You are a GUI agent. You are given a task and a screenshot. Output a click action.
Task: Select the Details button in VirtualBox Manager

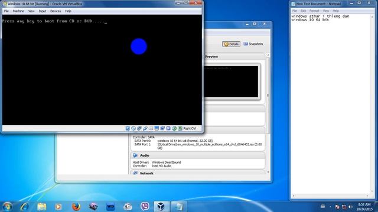231,44
